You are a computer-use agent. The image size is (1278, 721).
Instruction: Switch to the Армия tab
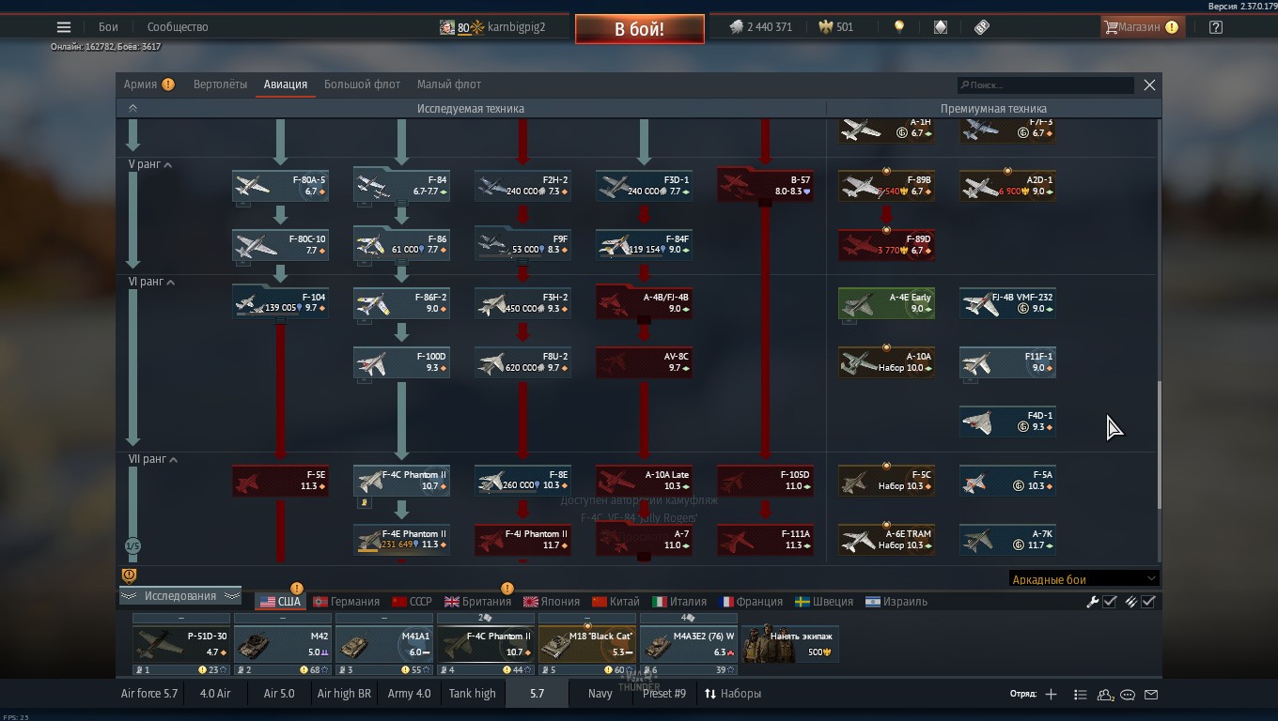140,84
